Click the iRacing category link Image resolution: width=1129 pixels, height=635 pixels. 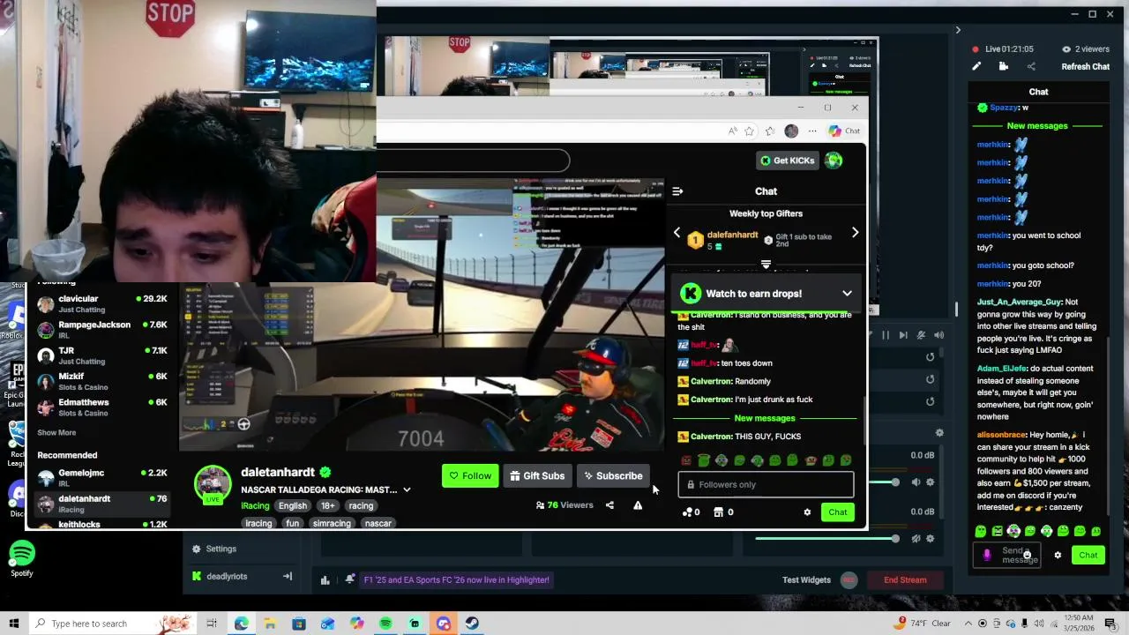pos(255,506)
